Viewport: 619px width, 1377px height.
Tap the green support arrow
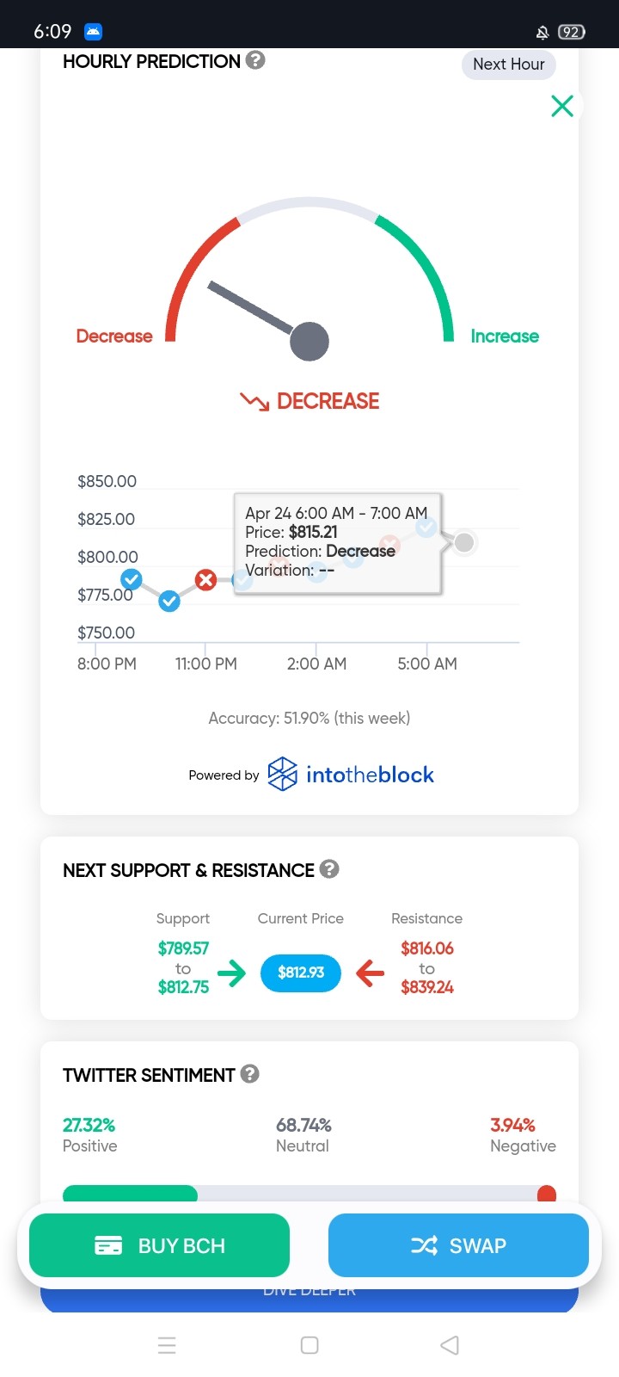point(231,973)
